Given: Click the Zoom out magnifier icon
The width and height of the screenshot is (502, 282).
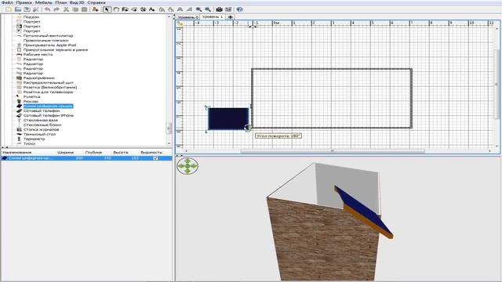Looking at the screenshot, I should (x=208, y=9).
